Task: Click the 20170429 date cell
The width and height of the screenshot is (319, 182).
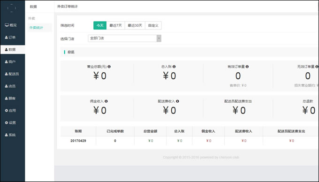Action: (x=78, y=141)
